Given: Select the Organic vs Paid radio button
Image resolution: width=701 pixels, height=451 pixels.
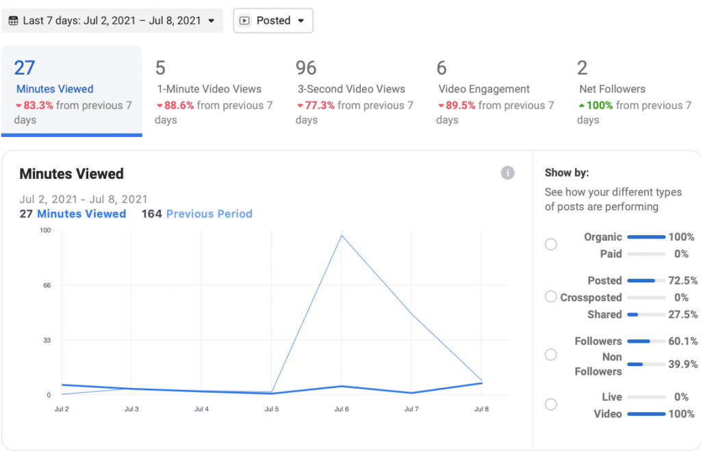Looking at the screenshot, I should coord(550,245).
